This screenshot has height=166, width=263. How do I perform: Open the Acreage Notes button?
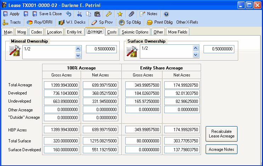221,149
